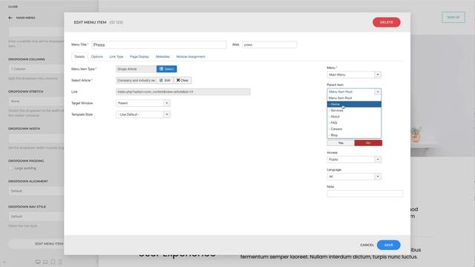Choose Careers as parent item

(x=354, y=129)
